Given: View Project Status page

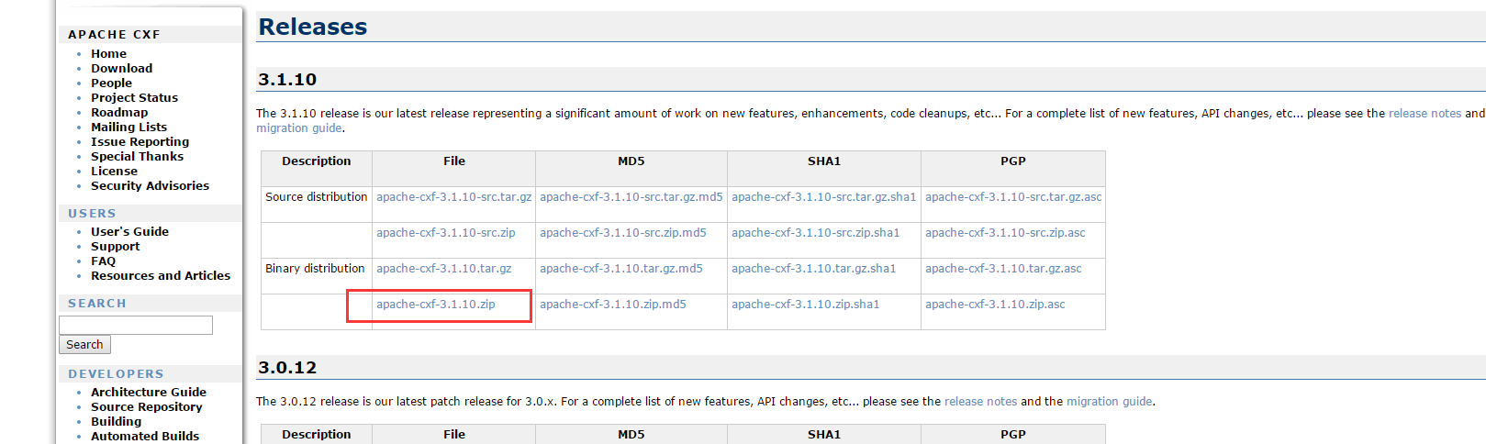Looking at the screenshot, I should (x=134, y=98).
